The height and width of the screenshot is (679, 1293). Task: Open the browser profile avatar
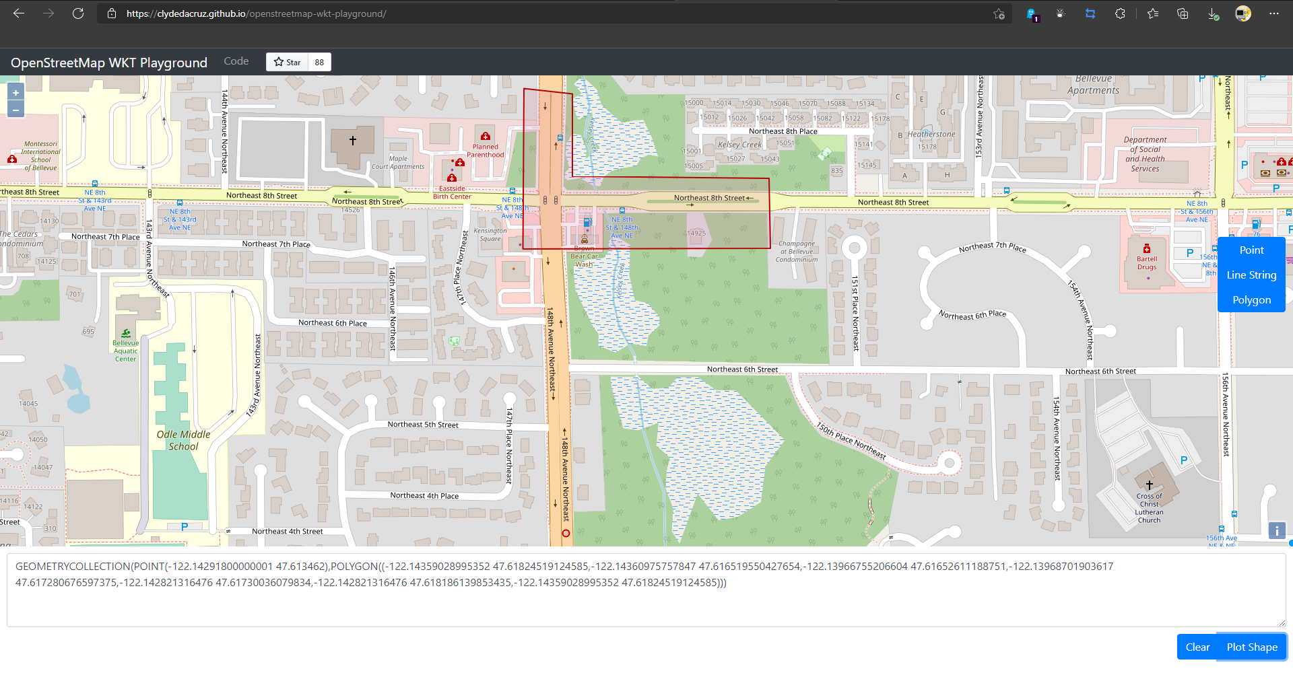click(1243, 13)
